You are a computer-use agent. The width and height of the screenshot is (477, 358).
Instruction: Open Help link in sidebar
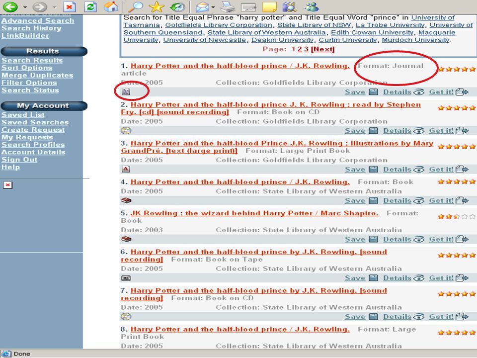(10, 167)
